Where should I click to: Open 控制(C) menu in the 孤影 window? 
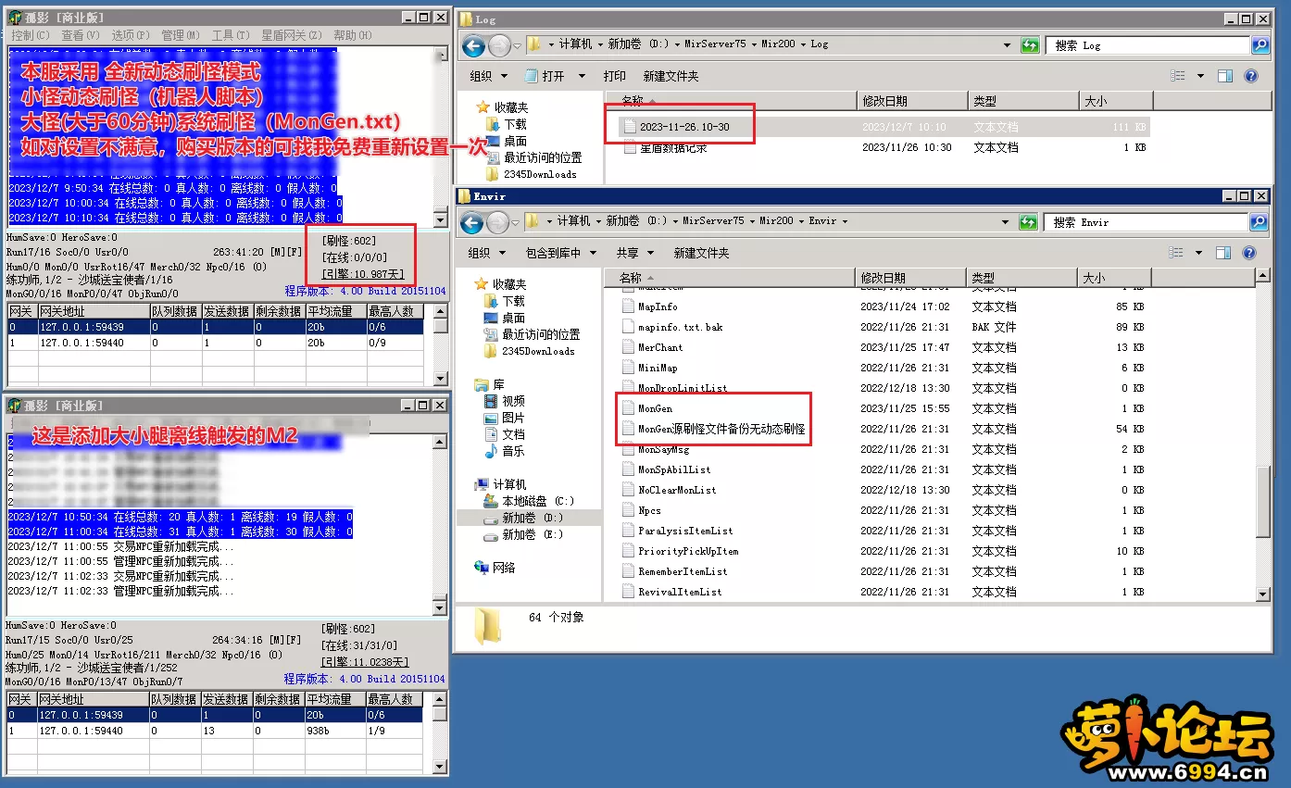click(x=31, y=35)
